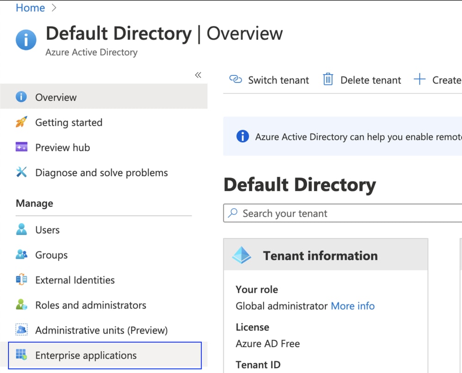Image resolution: width=462 pixels, height=373 pixels.
Task: Click the search magnifier icon in tenant search
Action: coord(233,212)
